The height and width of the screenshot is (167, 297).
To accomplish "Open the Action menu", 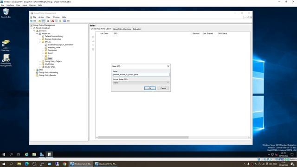I will point(41,17).
